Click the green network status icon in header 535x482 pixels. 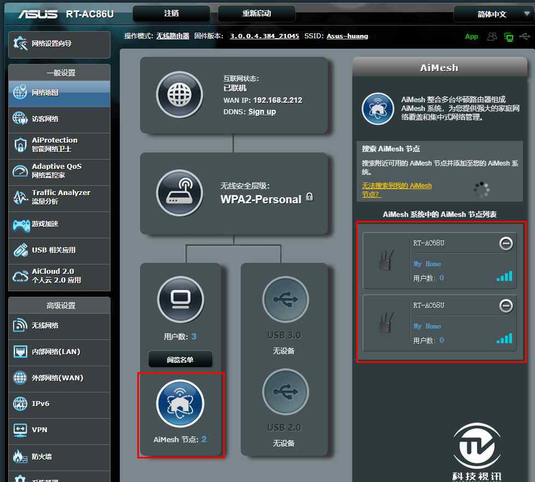pos(508,37)
